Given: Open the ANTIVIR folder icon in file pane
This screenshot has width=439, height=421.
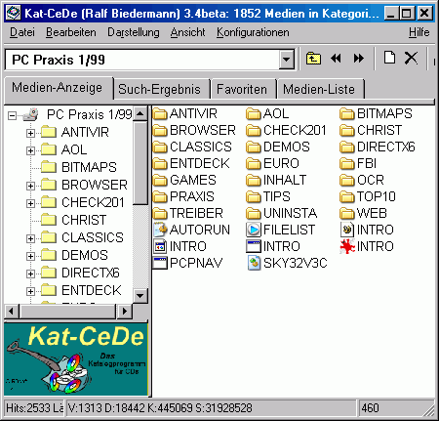Looking at the screenshot, I should 160,114.
